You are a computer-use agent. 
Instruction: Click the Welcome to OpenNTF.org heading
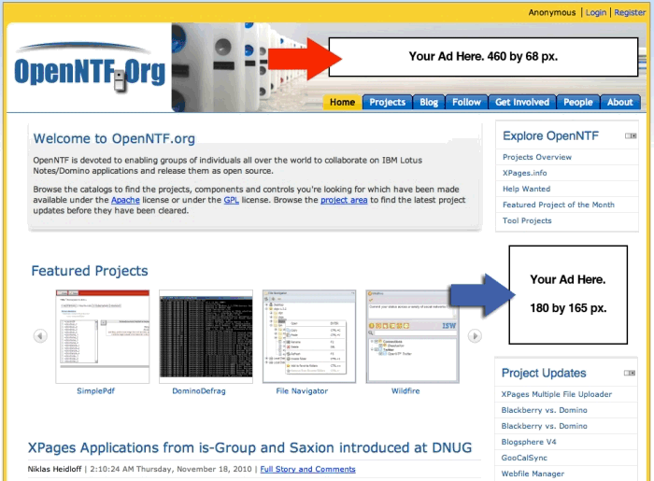click(114, 138)
